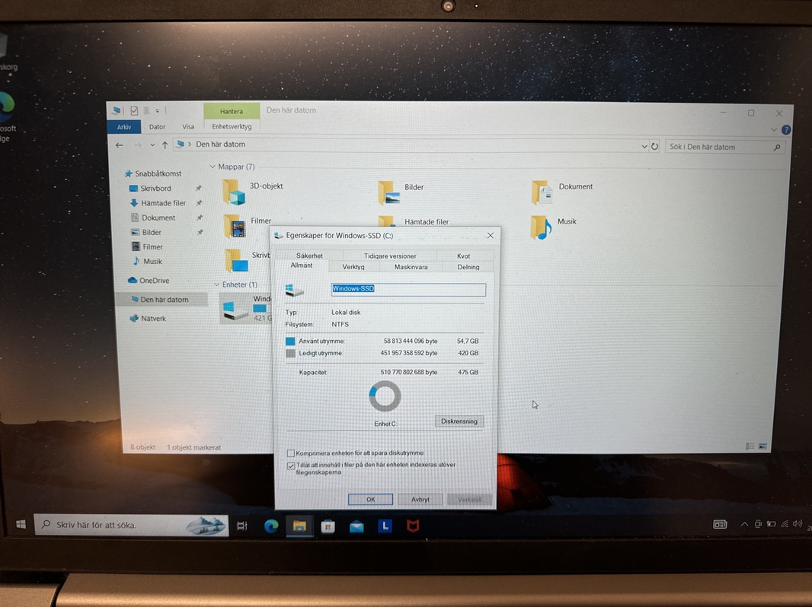
Task: Click the Properties checkmark quick access icon
Action: [134, 110]
